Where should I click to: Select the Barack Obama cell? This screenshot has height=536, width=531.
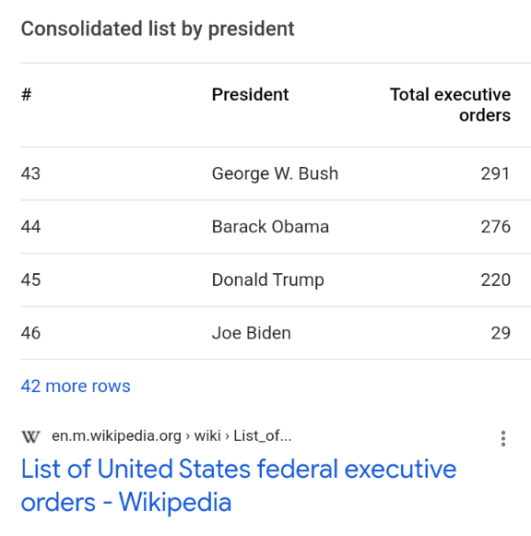(x=270, y=227)
